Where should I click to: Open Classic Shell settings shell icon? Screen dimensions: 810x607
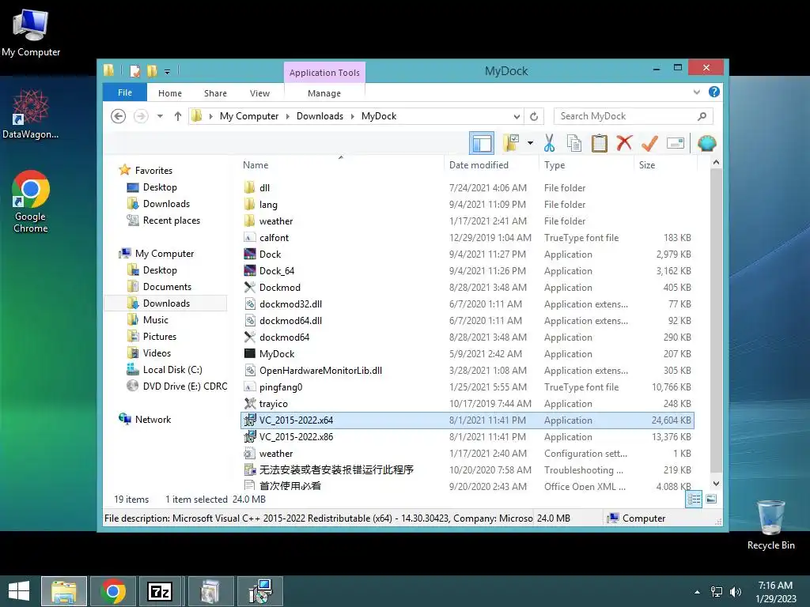point(706,143)
